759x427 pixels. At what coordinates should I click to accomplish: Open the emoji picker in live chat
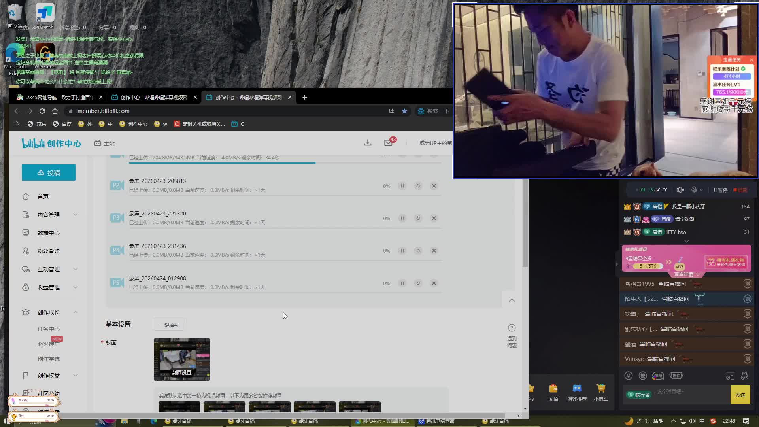pyautogui.click(x=629, y=376)
